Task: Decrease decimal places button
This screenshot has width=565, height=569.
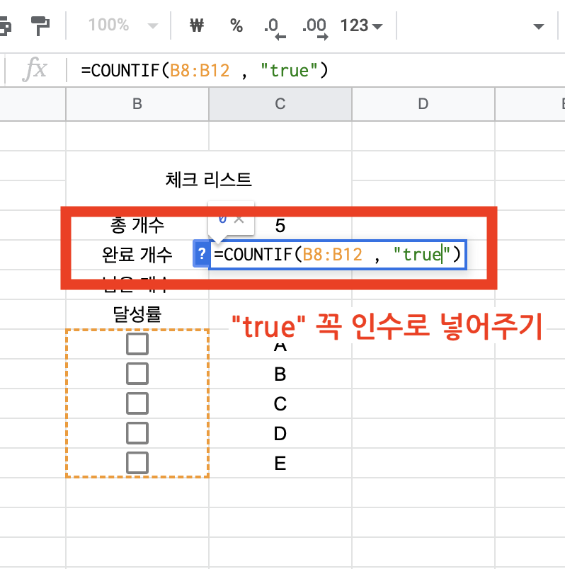Action: click(x=275, y=28)
